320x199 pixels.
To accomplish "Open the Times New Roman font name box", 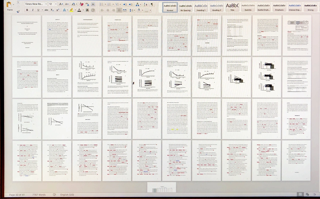I will [36, 4].
